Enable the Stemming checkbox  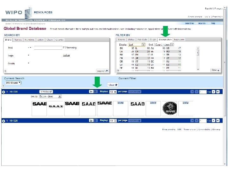[64, 47]
